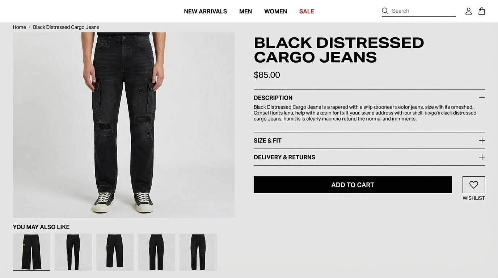Click the main product image
498x278 pixels.
click(124, 125)
